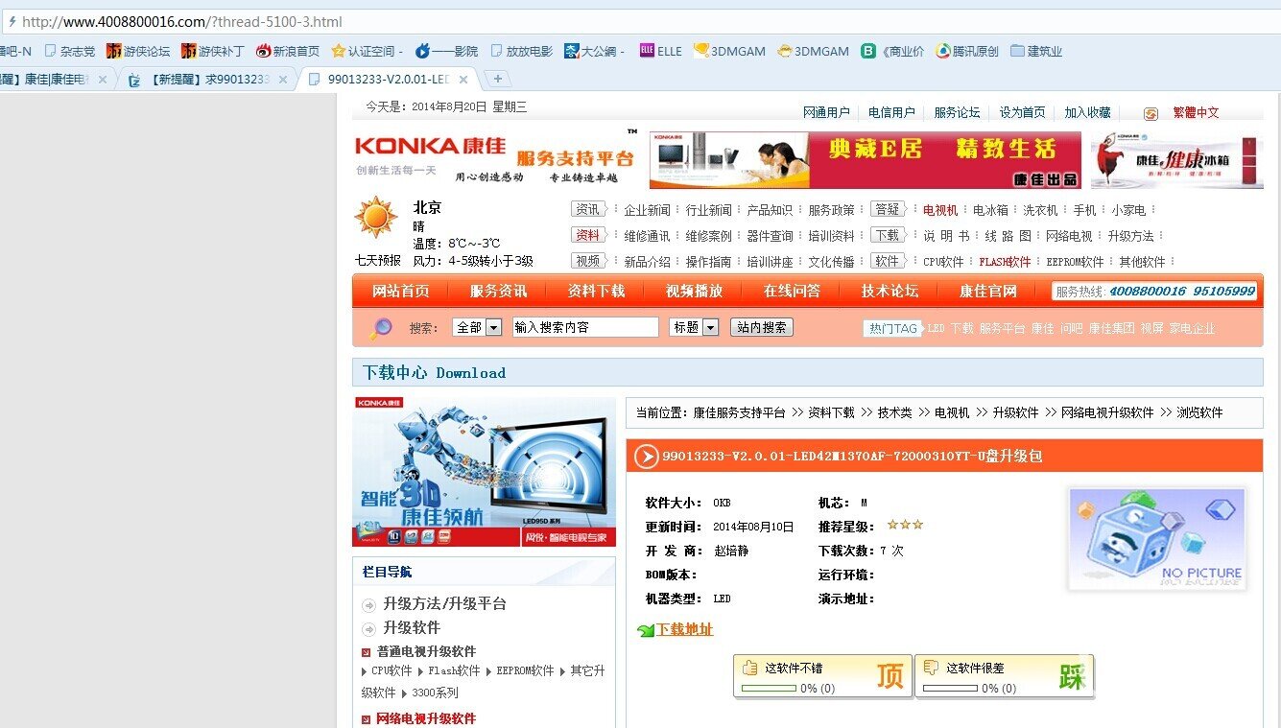This screenshot has width=1281, height=728.
Task: Open the 新浪首页 Weibo bookmark
Action: point(288,51)
